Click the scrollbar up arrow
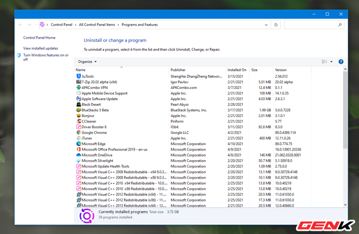The width and height of the screenshot is (359, 234). [345, 69]
